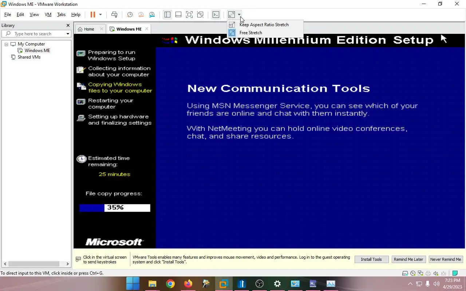Viewport: 466px width, 291px height.
Task: Open the Edit menu
Action: [20, 15]
